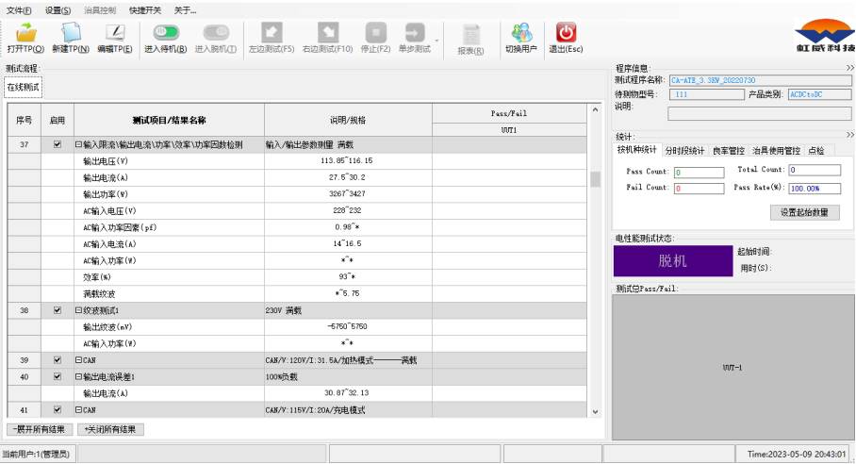Open the 设置 menu
The height and width of the screenshot is (464, 856).
tap(58, 10)
